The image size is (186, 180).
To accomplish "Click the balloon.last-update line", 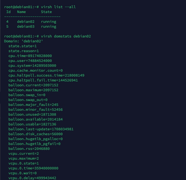I will pos(41,129).
